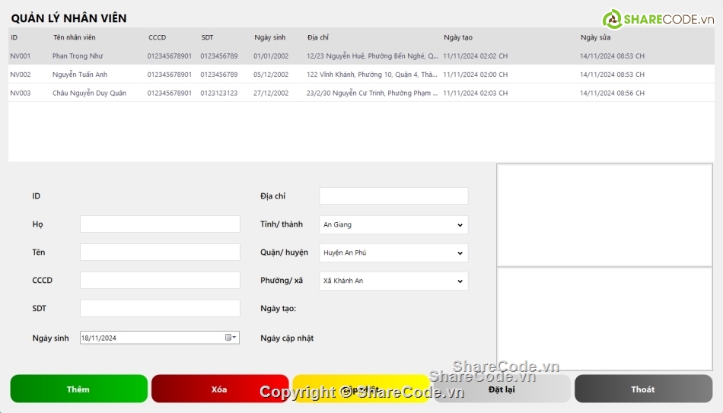Open the Ngày sinh calendar picker icon

pyautogui.click(x=231, y=338)
